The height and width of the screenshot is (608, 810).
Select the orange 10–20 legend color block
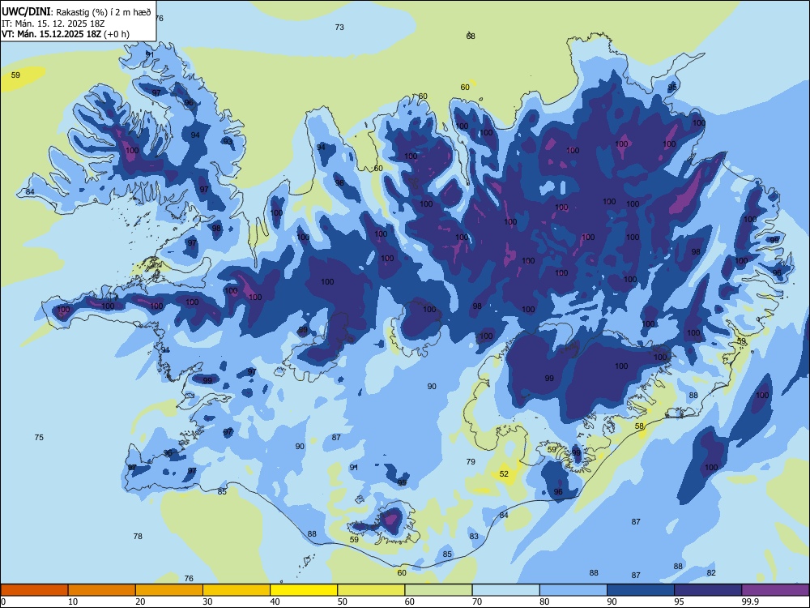pyautogui.click(x=102, y=590)
